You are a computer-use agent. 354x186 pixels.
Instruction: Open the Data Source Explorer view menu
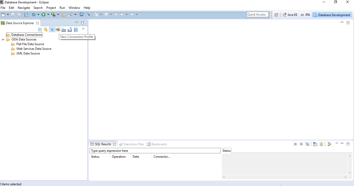83,29
